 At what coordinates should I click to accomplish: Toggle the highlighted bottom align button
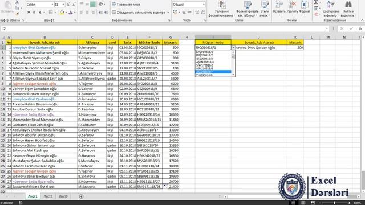click(x=92, y=4)
